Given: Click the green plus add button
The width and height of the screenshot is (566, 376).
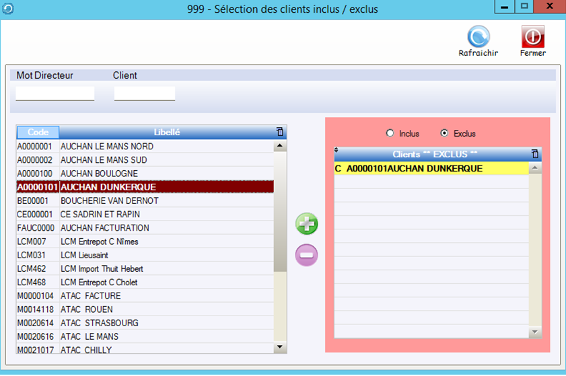Looking at the screenshot, I should coord(307,224).
